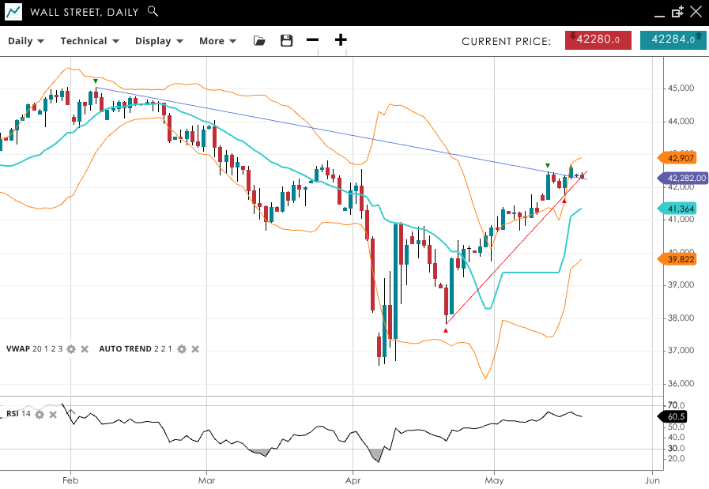This screenshot has width=709, height=489.
Task: Remove the VWAP indicator
Action: (85, 349)
